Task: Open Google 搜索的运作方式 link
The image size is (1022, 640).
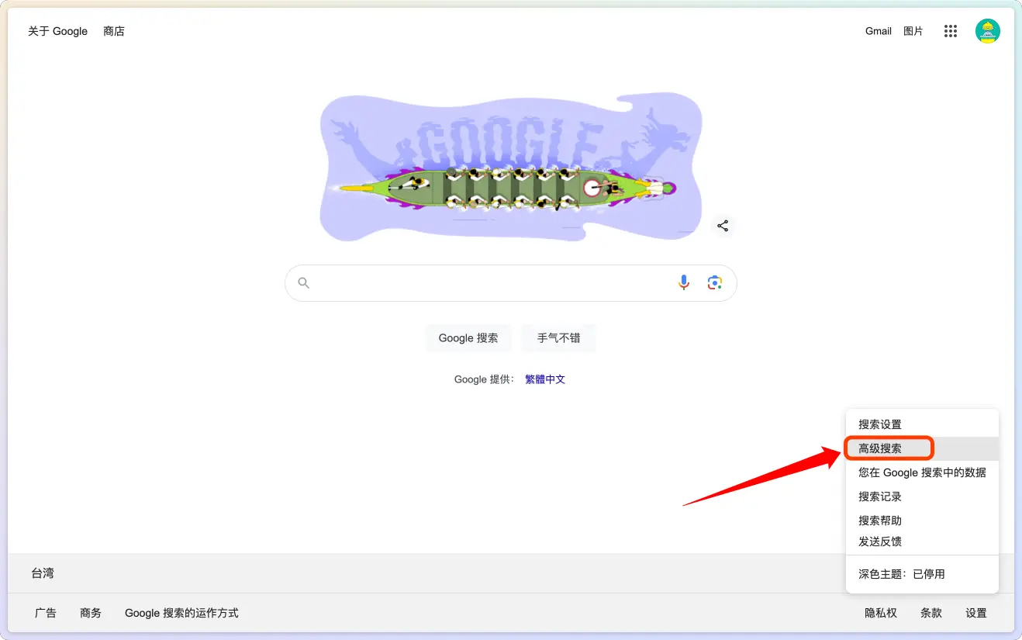Action: [x=181, y=613]
